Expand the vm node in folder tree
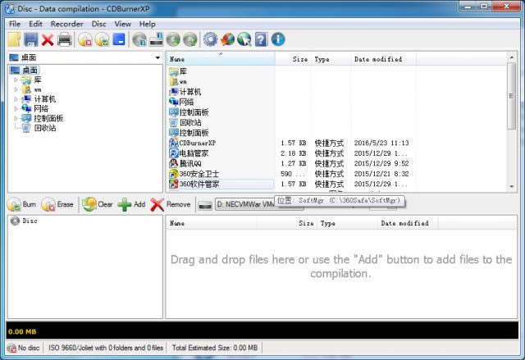Image resolution: width=525 pixels, height=360 pixels. click(x=16, y=89)
